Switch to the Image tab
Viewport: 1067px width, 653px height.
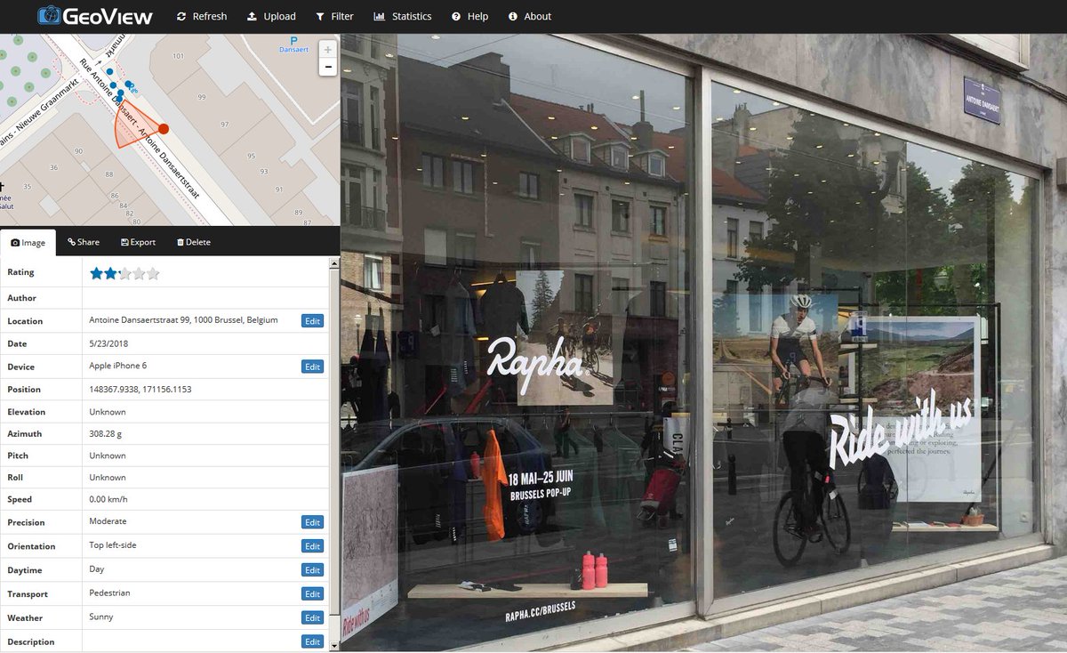pyautogui.click(x=28, y=242)
